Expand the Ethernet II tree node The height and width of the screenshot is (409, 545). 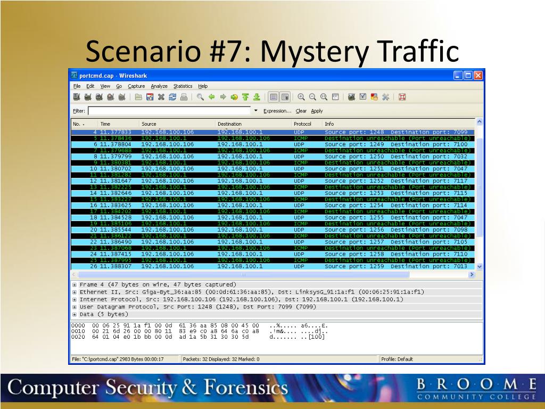pos(75,292)
